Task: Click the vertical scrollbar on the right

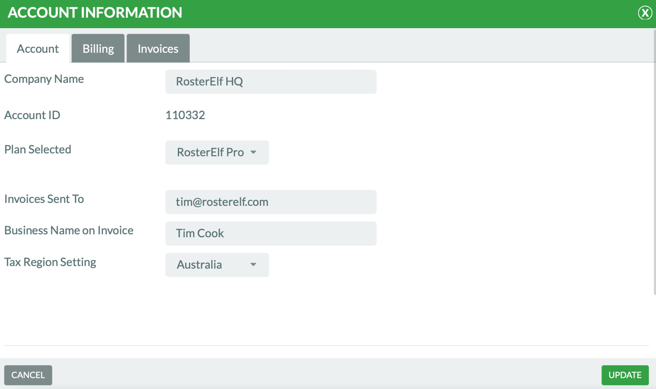Action: click(x=654, y=162)
